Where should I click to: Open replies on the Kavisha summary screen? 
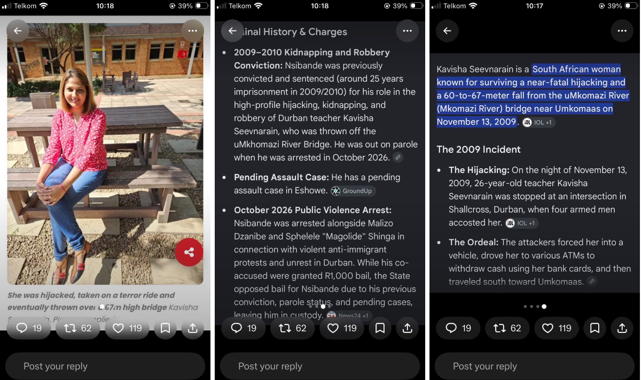(x=458, y=328)
